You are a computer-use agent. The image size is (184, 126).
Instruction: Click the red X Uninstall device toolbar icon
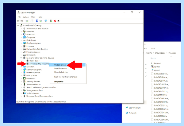pos(55,21)
